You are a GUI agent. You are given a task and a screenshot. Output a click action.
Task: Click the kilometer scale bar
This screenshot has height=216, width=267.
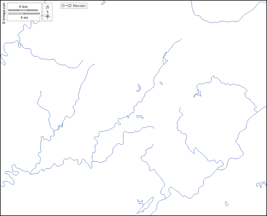coord(23,10)
